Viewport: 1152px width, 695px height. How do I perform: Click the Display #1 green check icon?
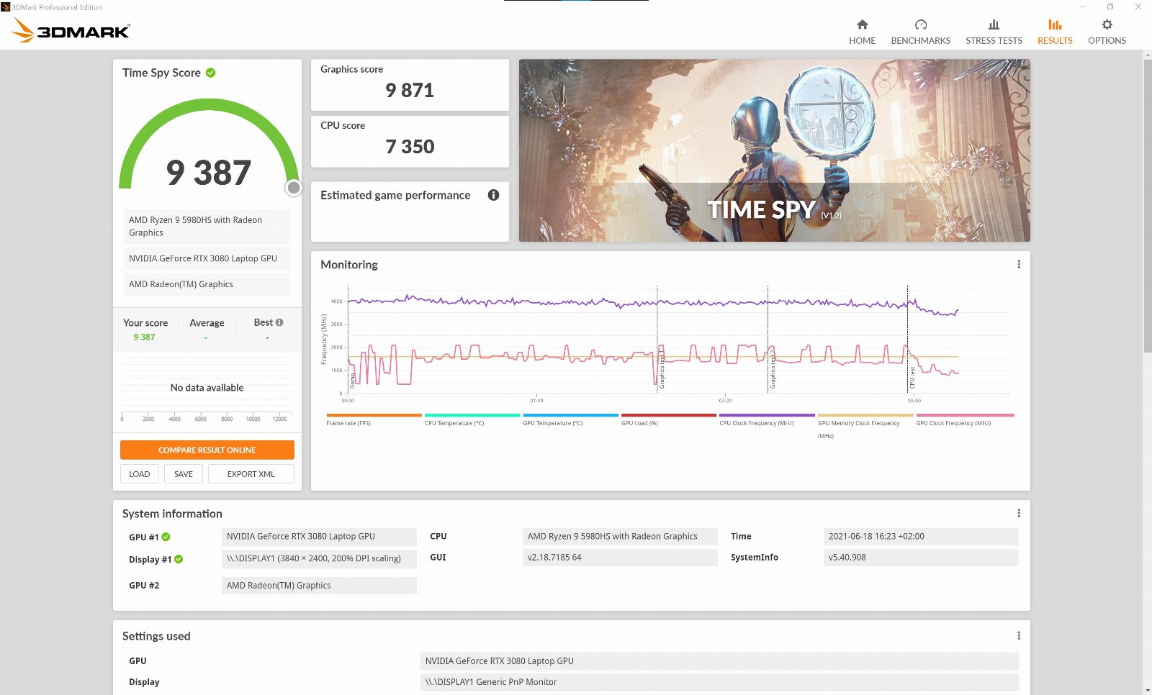(179, 559)
